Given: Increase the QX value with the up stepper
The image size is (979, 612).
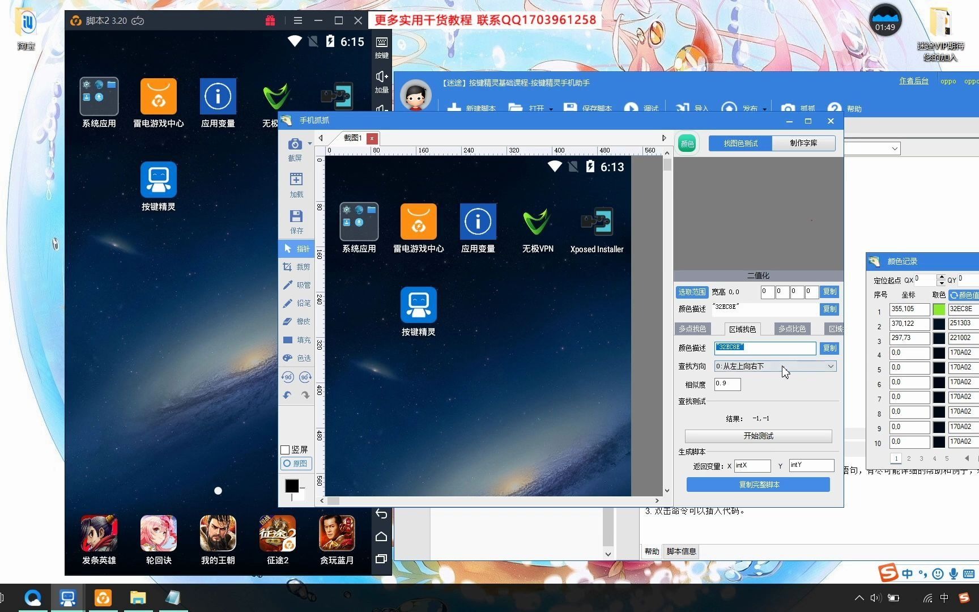Looking at the screenshot, I should (941, 277).
